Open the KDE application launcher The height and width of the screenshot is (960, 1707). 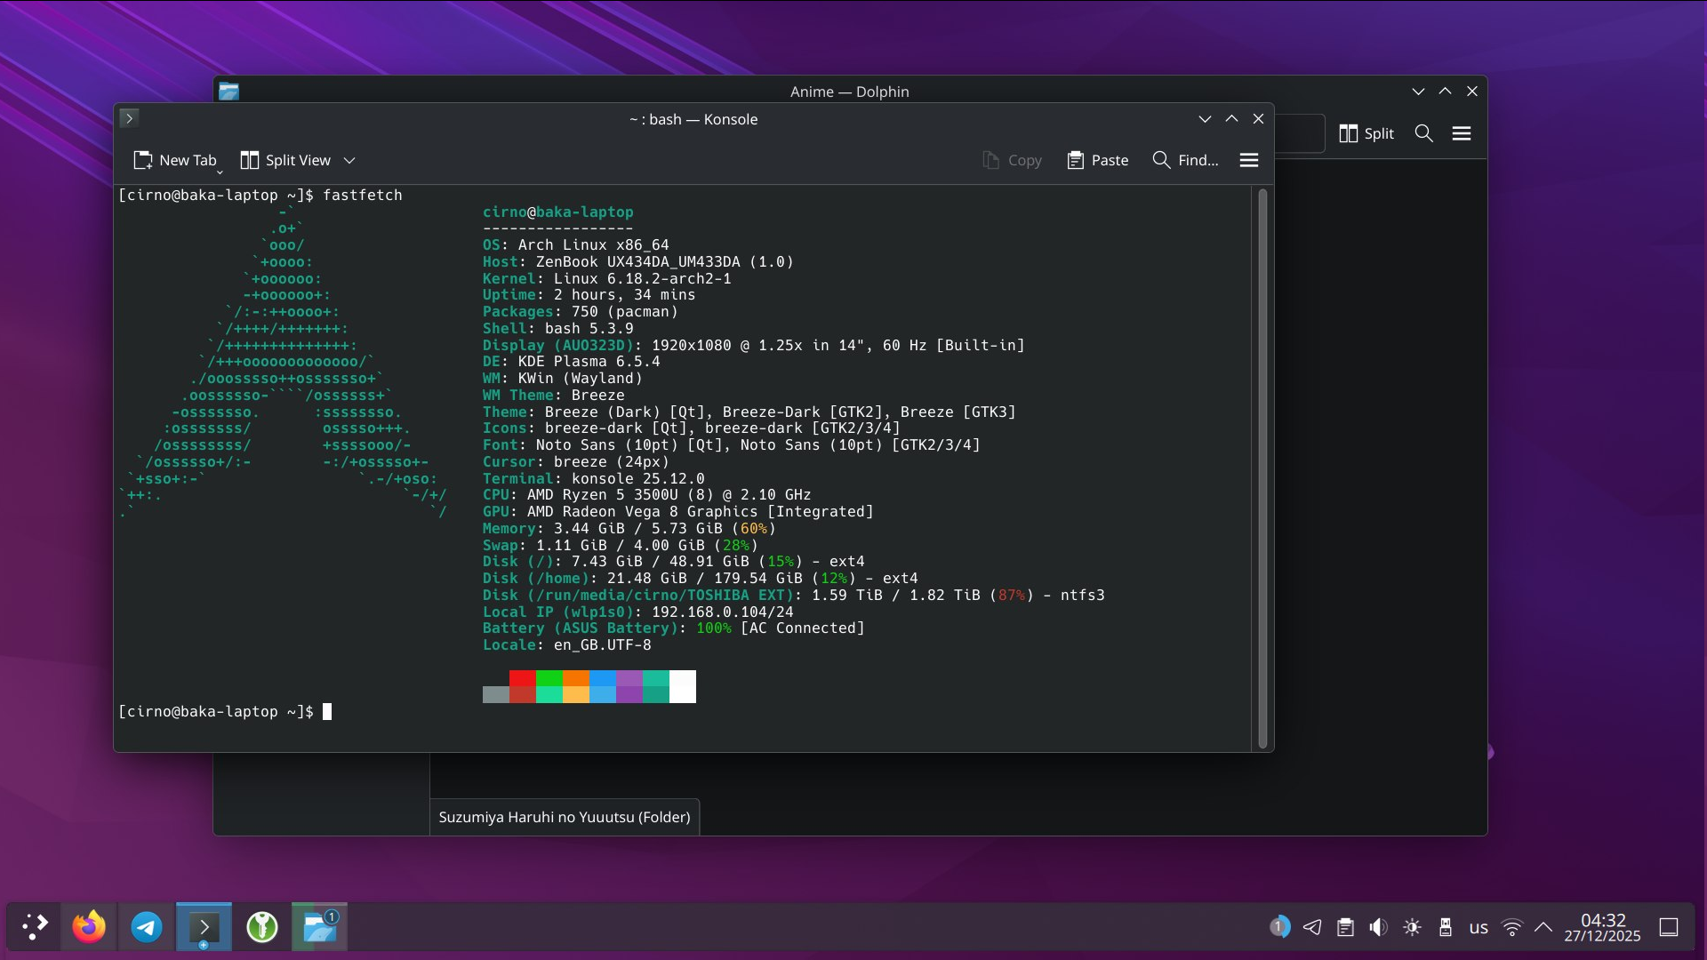point(35,927)
